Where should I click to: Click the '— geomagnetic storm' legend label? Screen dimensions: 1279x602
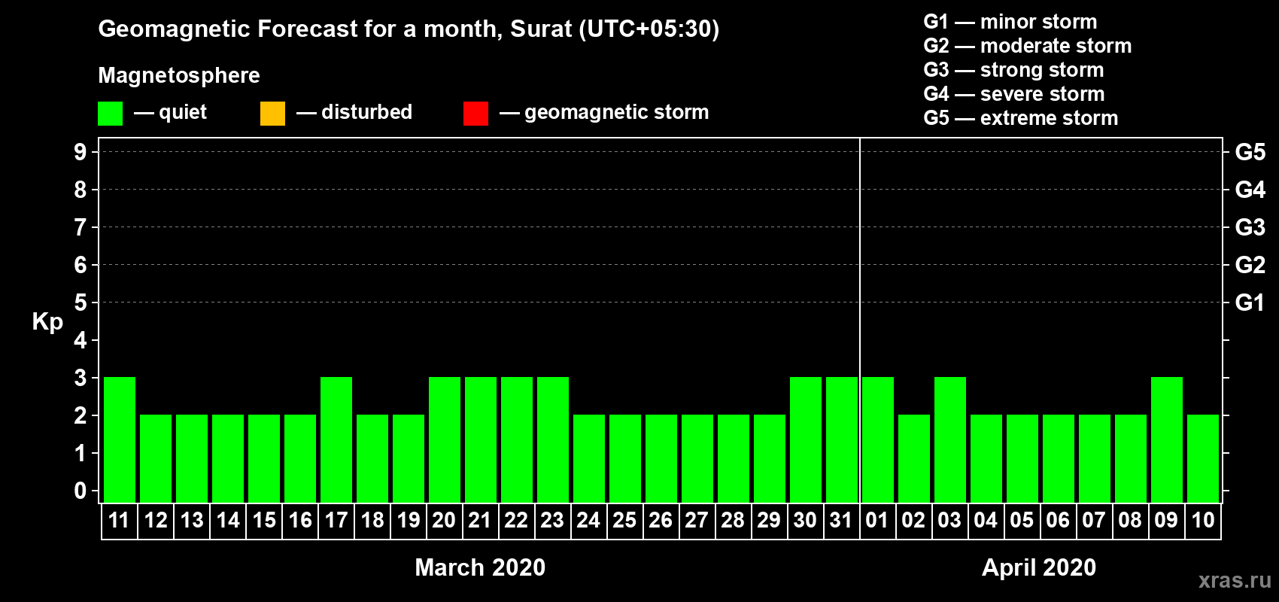tap(604, 112)
